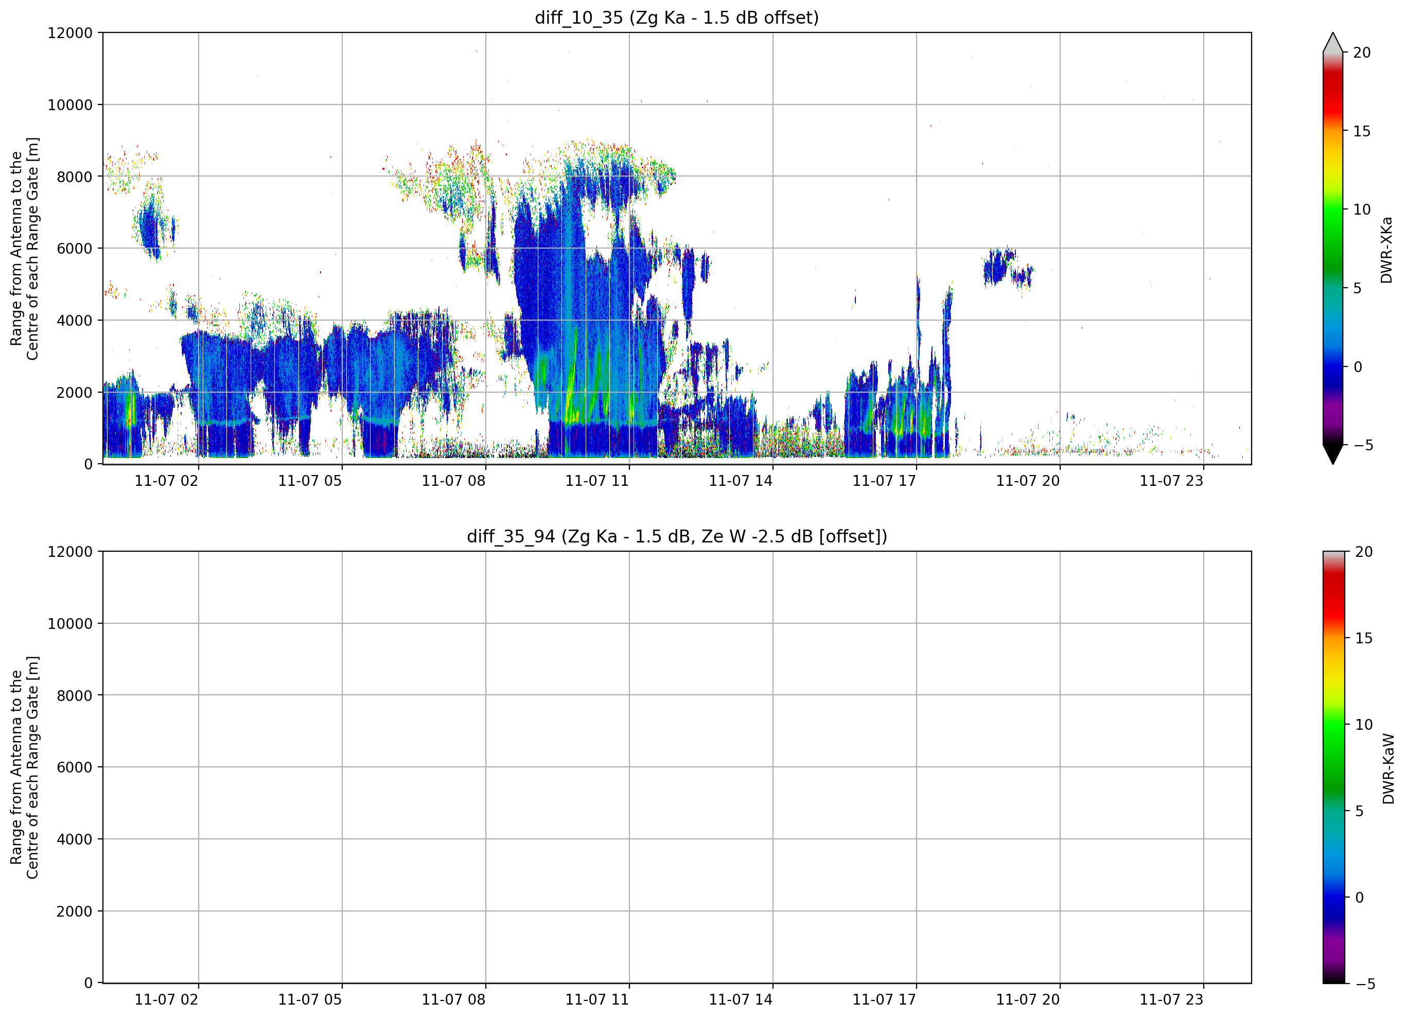The height and width of the screenshot is (1018, 1406).
Task: Click the top plot title "diff_10_35 (Zg Ka - 1.5 dB offset)"
Action: [676, 17]
